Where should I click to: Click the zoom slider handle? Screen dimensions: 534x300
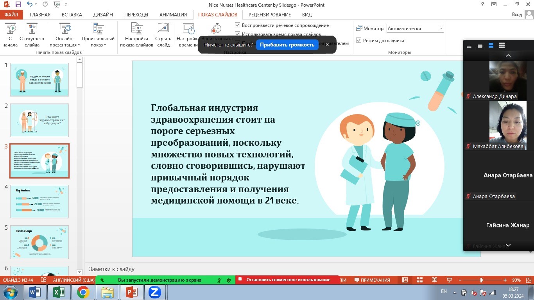(481, 280)
